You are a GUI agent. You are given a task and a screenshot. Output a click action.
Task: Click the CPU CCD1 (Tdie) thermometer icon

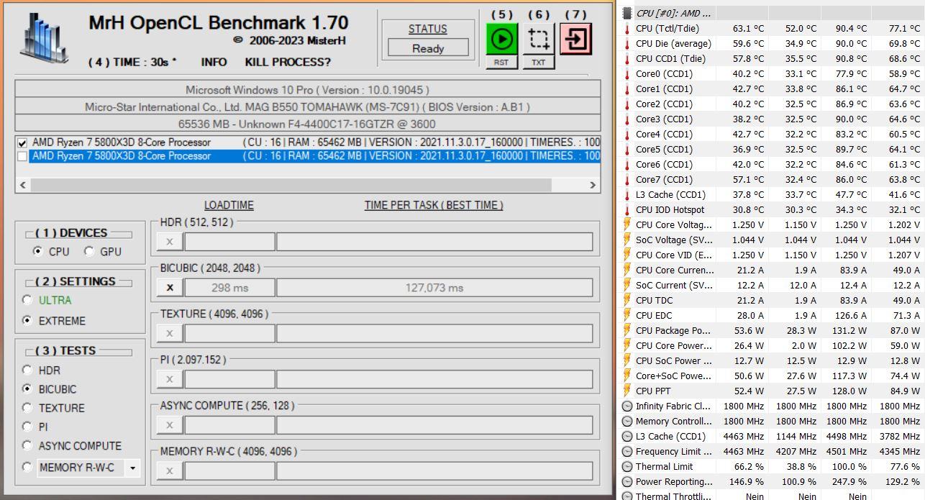point(627,59)
